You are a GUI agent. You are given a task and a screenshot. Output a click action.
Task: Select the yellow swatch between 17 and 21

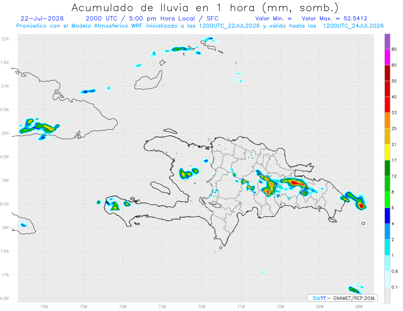[387, 152]
